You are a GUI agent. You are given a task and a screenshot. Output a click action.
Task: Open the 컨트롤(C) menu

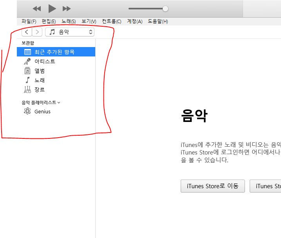click(x=112, y=22)
